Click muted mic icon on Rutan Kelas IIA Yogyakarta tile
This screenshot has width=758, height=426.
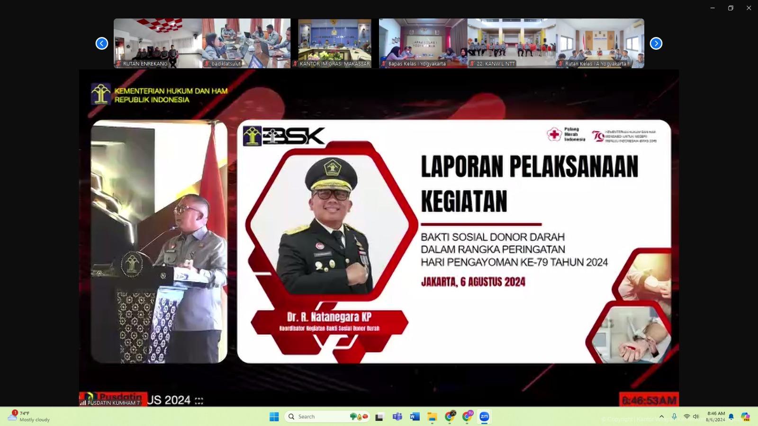[561, 63]
